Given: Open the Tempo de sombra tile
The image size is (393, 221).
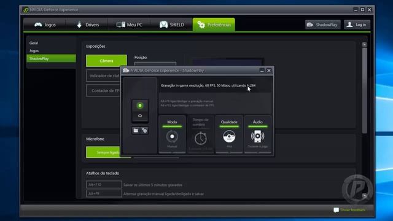Looking at the screenshot, I should coord(201,134).
